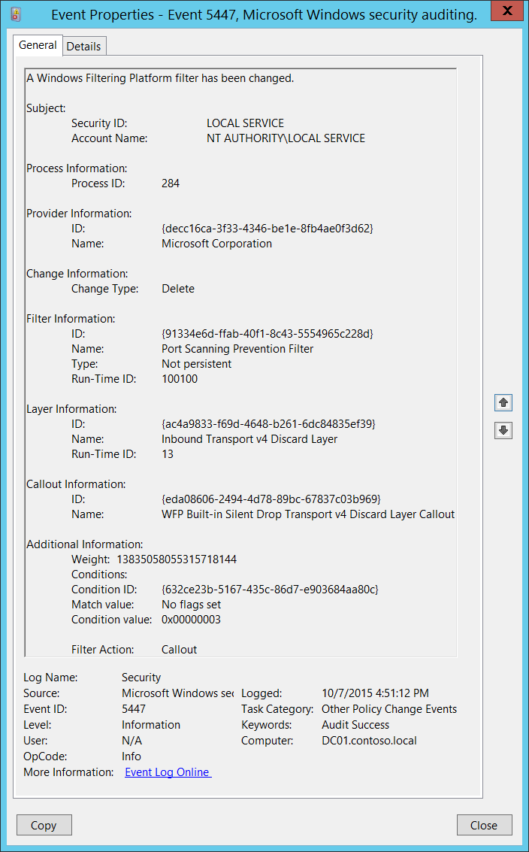This screenshot has width=529, height=852.
Task: Click the Computer field DC01.contoso.local
Action: tap(369, 741)
